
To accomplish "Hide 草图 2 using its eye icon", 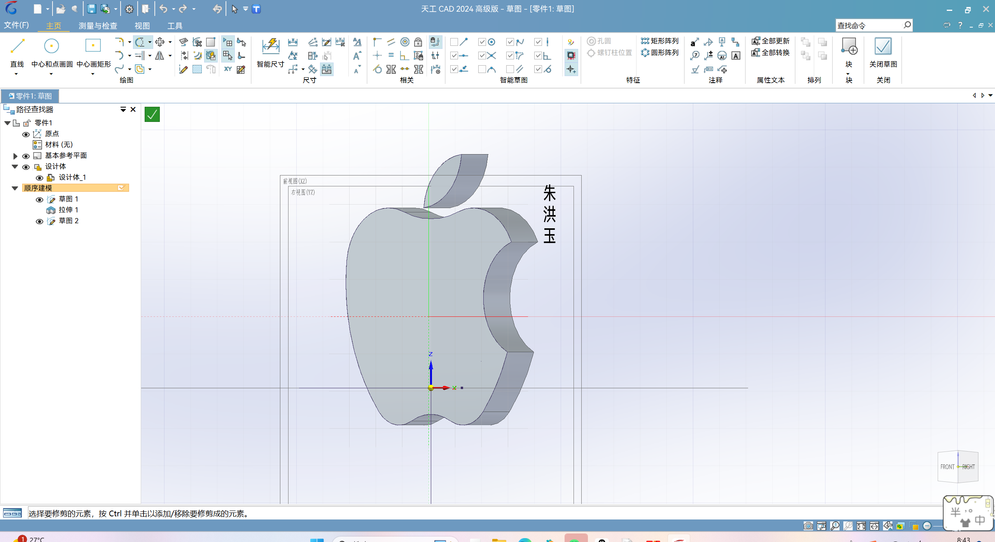I will click(x=39, y=221).
